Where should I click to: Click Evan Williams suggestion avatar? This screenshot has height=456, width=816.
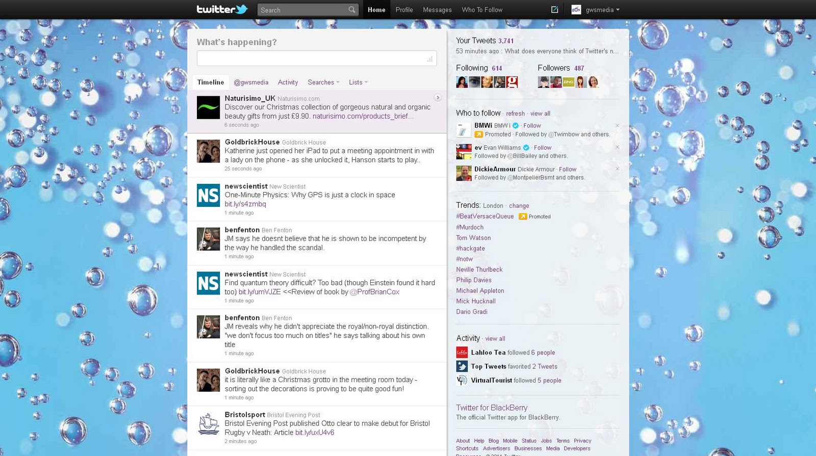[x=464, y=152]
